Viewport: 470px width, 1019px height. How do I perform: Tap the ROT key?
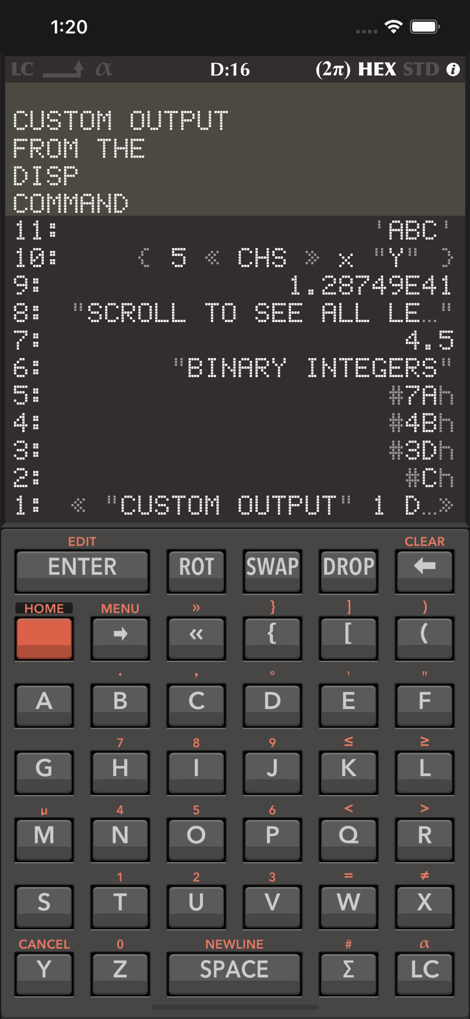[x=196, y=571]
